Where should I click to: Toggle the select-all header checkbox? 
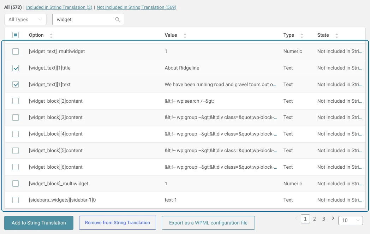(x=16, y=35)
